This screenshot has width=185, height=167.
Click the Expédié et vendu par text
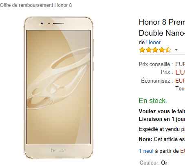(x=162, y=129)
